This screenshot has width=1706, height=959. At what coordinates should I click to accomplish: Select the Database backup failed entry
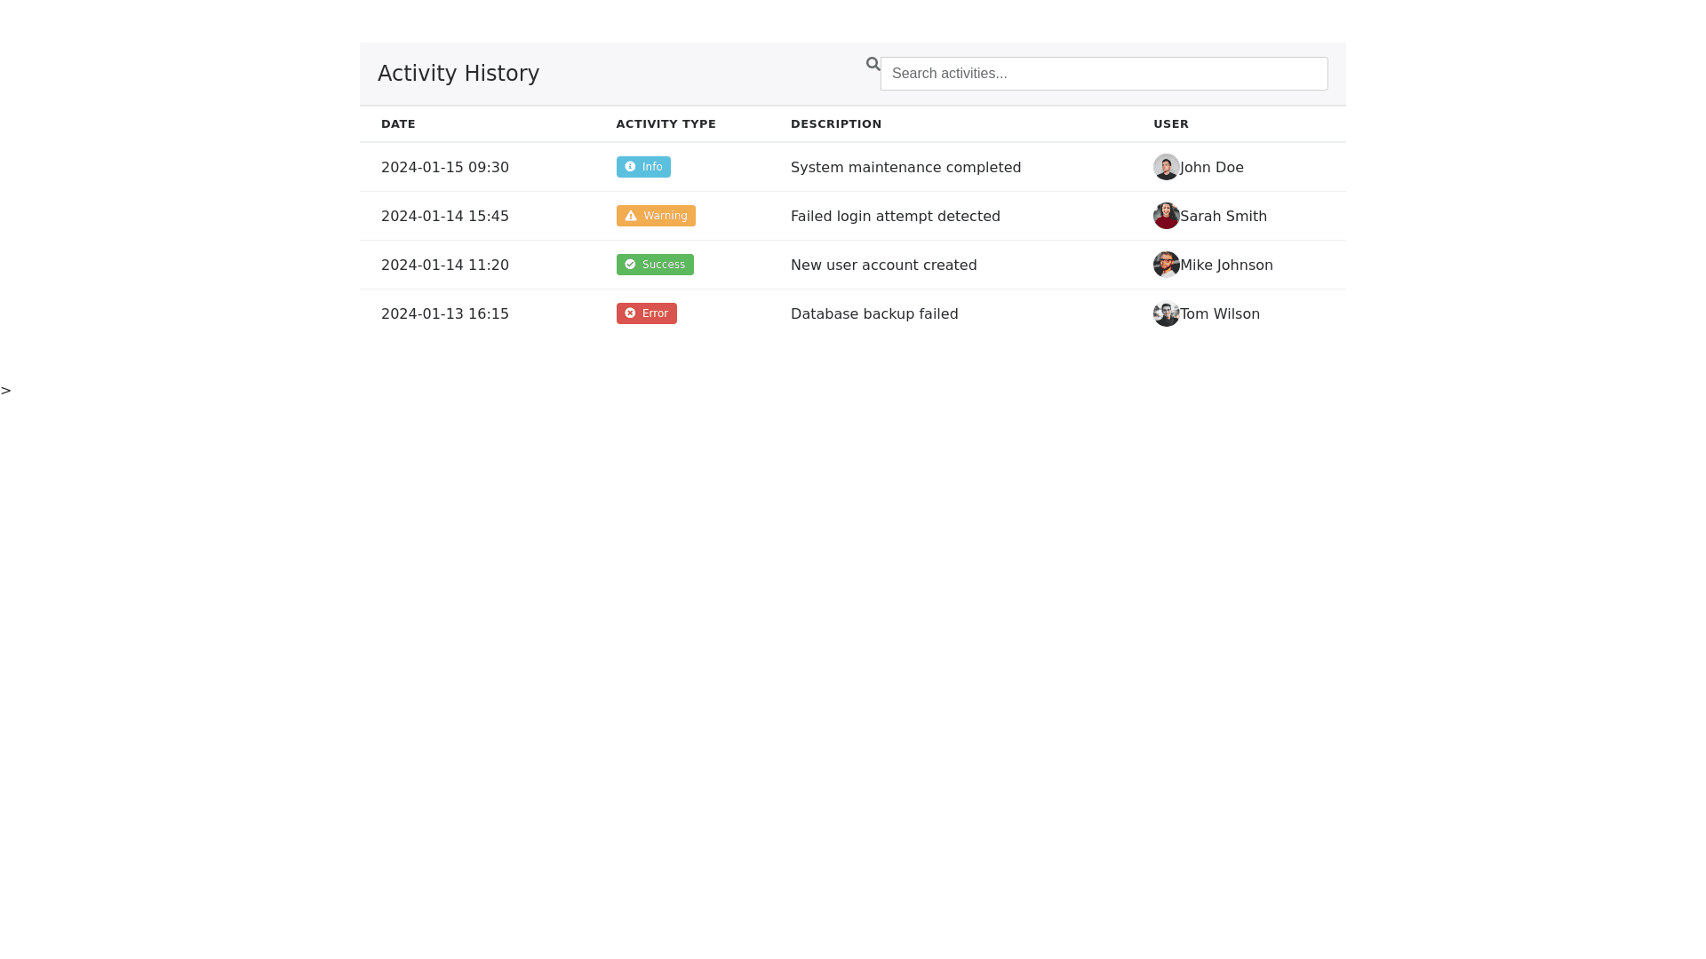[873, 314]
